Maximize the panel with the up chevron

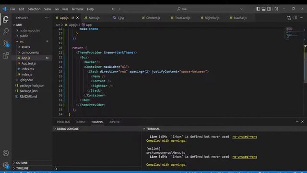(297, 122)
